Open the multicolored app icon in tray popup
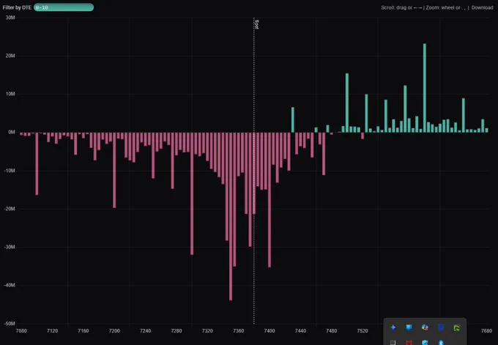This screenshot has height=345, width=498. click(425, 327)
